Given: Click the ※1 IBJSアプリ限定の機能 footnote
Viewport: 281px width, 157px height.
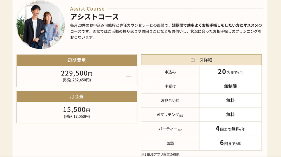Looking at the screenshot, I should (x=160, y=155).
